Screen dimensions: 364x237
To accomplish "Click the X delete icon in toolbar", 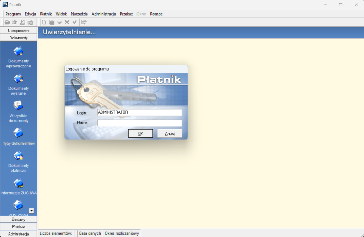I will (x=67, y=22).
